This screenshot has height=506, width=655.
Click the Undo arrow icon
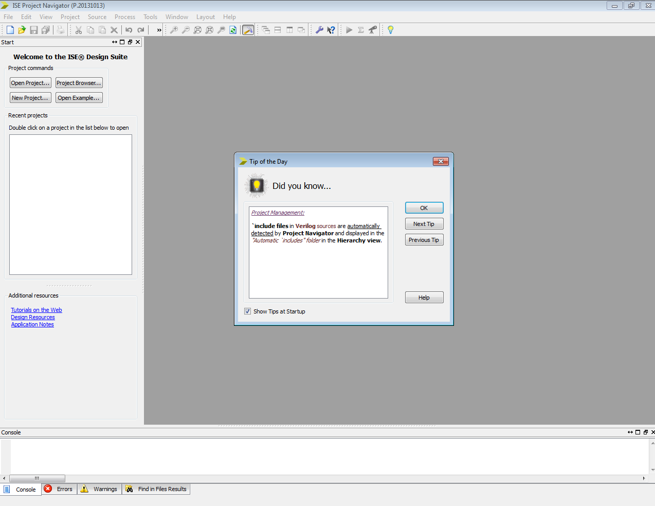click(129, 30)
